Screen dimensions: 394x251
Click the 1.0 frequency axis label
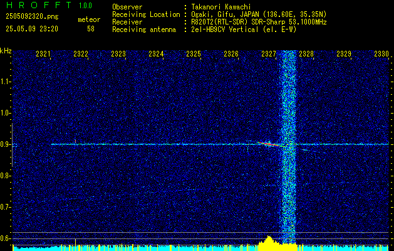tap(5, 113)
